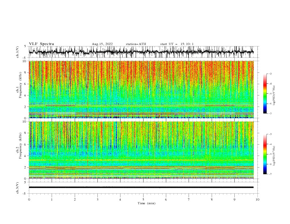Click the "-7" tick on ch.2 color bar
The image size is (290, 224).
tap(270, 174)
